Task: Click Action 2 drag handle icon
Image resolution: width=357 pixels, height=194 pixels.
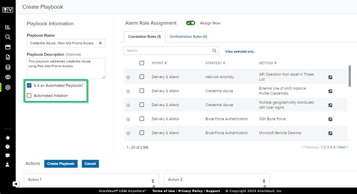Action: [264, 181]
